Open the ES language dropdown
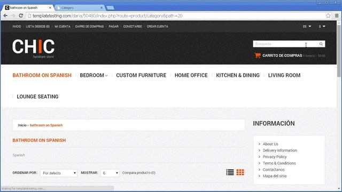The image size is (342, 192). pyautogui.click(x=307, y=26)
